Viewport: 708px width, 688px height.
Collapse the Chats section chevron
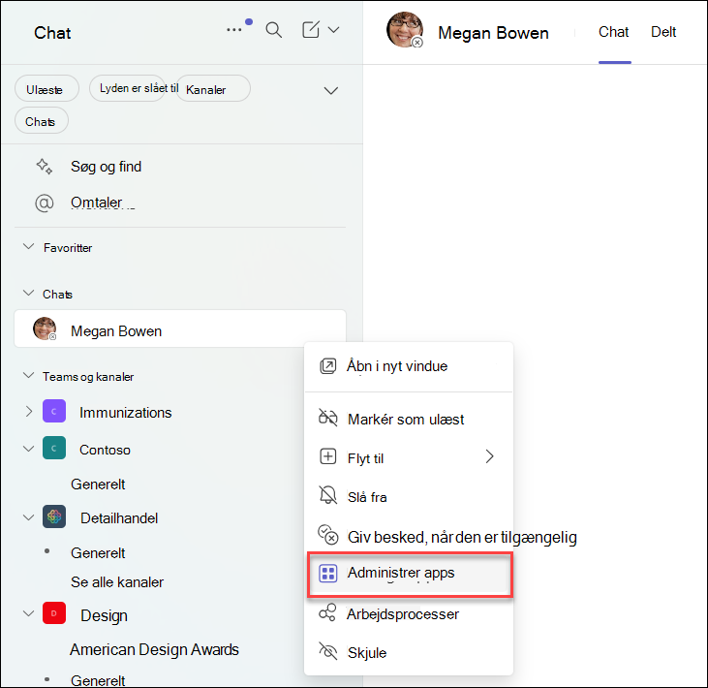(x=28, y=294)
